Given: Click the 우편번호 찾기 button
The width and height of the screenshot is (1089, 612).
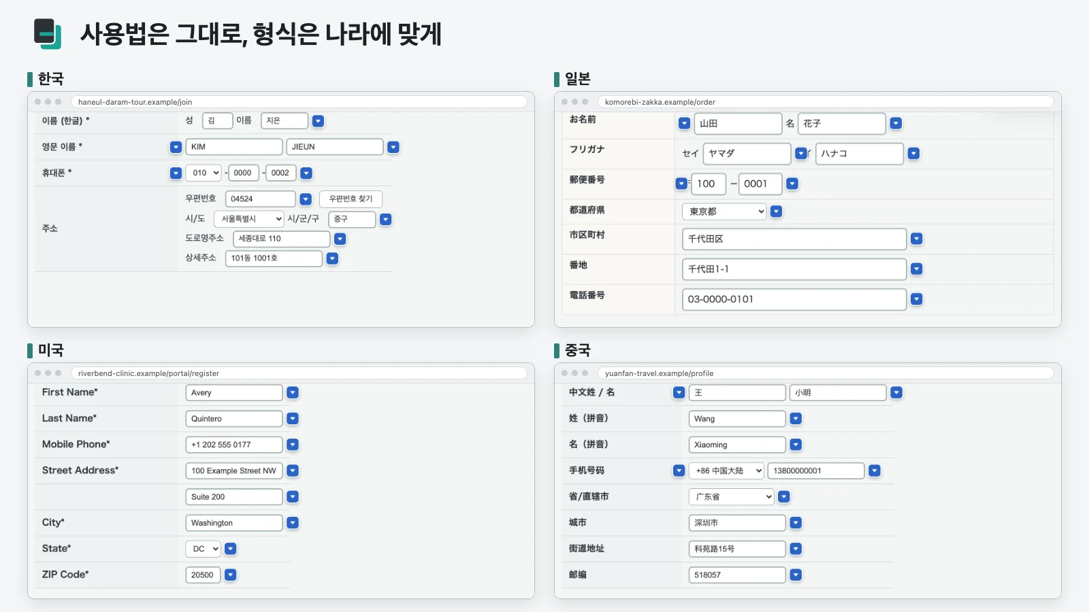Looking at the screenshot, I should click(x=351, y=199).
